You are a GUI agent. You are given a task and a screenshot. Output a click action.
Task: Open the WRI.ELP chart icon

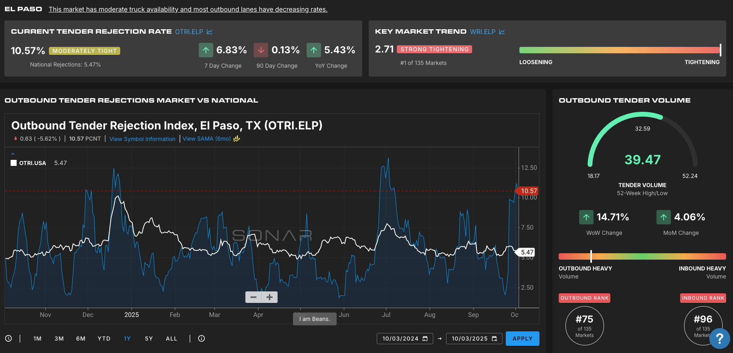pos(502,32)
